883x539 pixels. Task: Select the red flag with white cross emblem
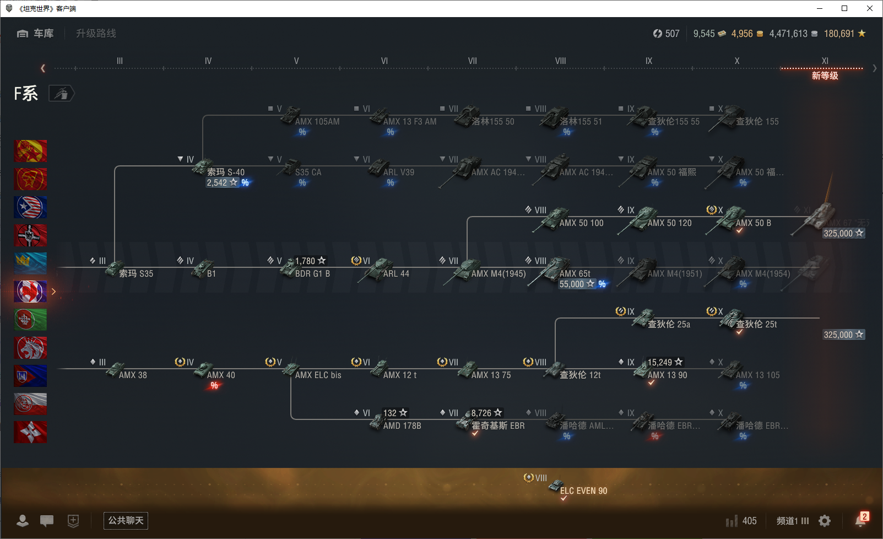click(x=30, y=432)
